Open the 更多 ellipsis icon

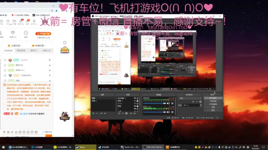[26, 33]
